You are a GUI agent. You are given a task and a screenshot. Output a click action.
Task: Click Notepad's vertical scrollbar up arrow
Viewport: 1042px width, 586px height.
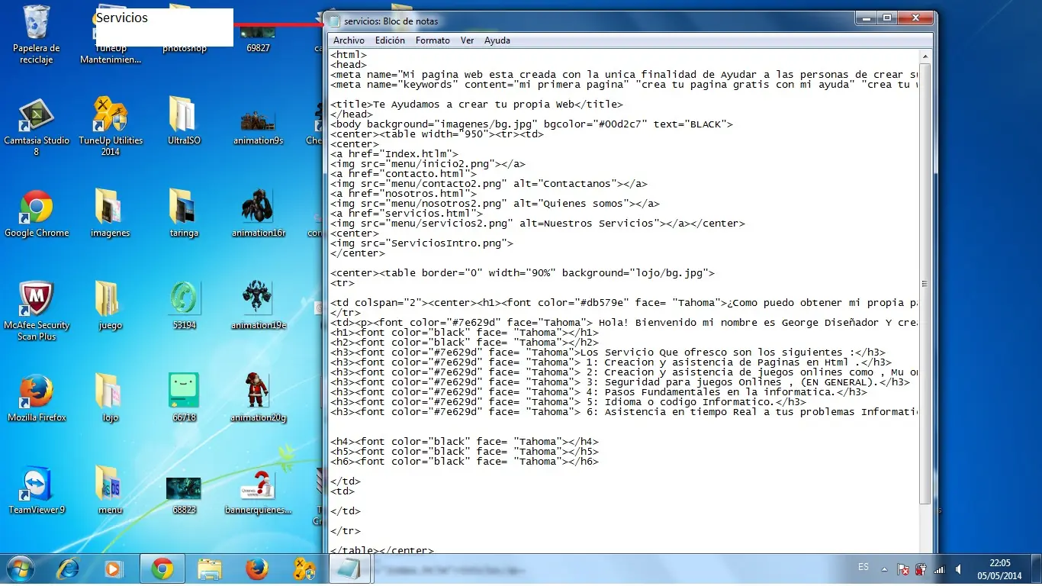(x=925, y=56)
